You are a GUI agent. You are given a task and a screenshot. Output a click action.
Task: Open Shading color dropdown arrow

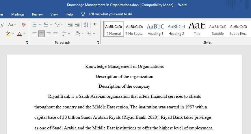(x=83, y=34)
